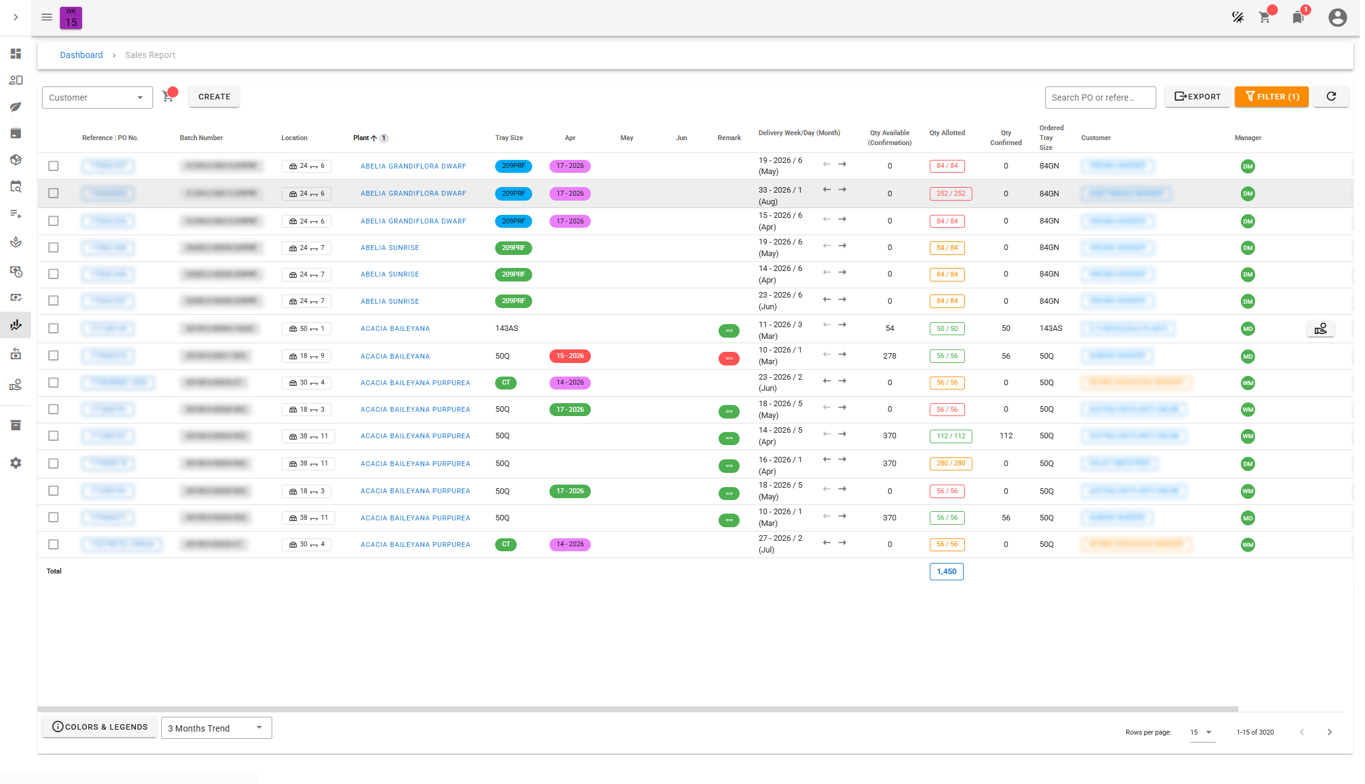Open the shopping cart icon in top bar
This screenshot has height=784, width=1365.
pyautogui.click(x=1264, y=17)
